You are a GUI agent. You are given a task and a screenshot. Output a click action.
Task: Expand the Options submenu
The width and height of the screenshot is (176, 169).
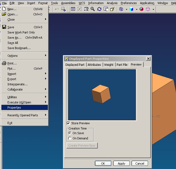tap(25, 56)
